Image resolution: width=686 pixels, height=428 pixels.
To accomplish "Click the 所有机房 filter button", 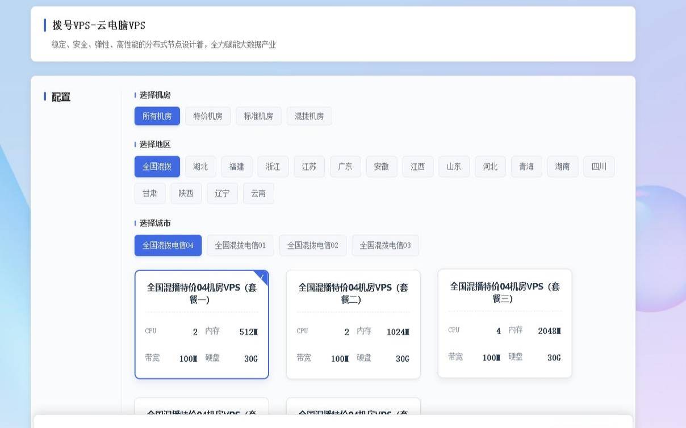I will tap(157, 116).
